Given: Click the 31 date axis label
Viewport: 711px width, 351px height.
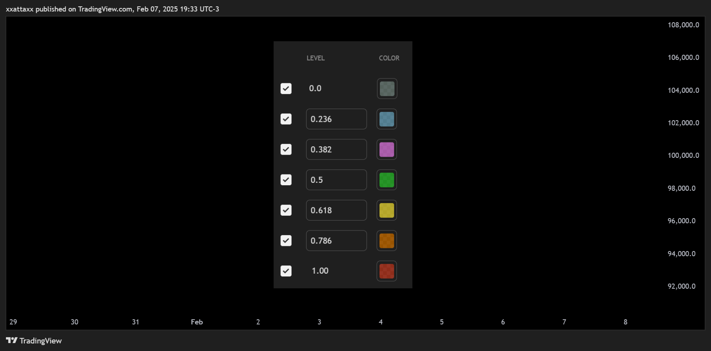Looking at the screenshot, I should (x=136, y=322).
